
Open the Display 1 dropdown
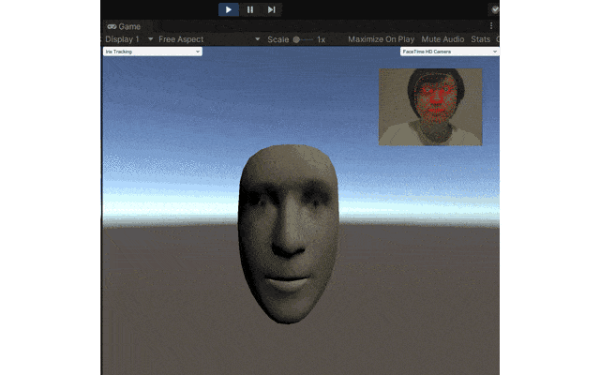(x=129, y=39)
